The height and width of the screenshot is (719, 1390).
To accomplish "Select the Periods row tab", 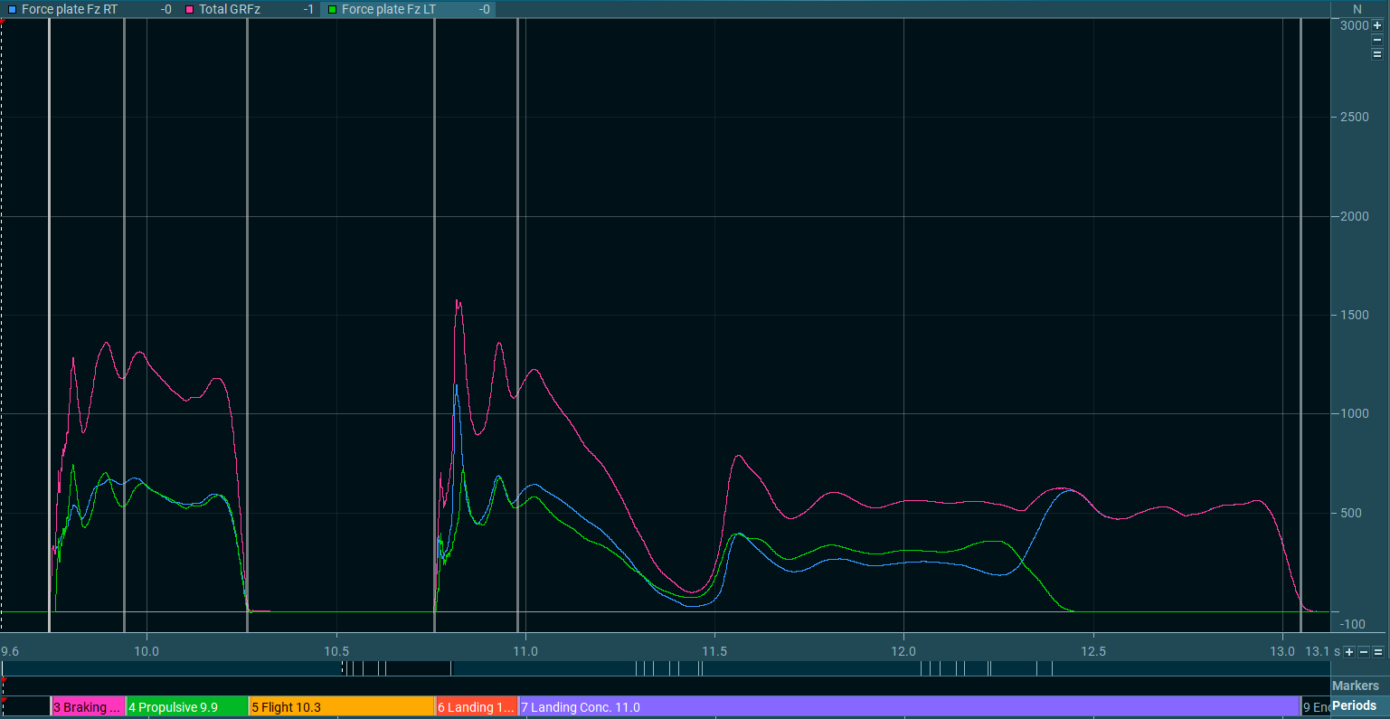I will (1354, 705).
